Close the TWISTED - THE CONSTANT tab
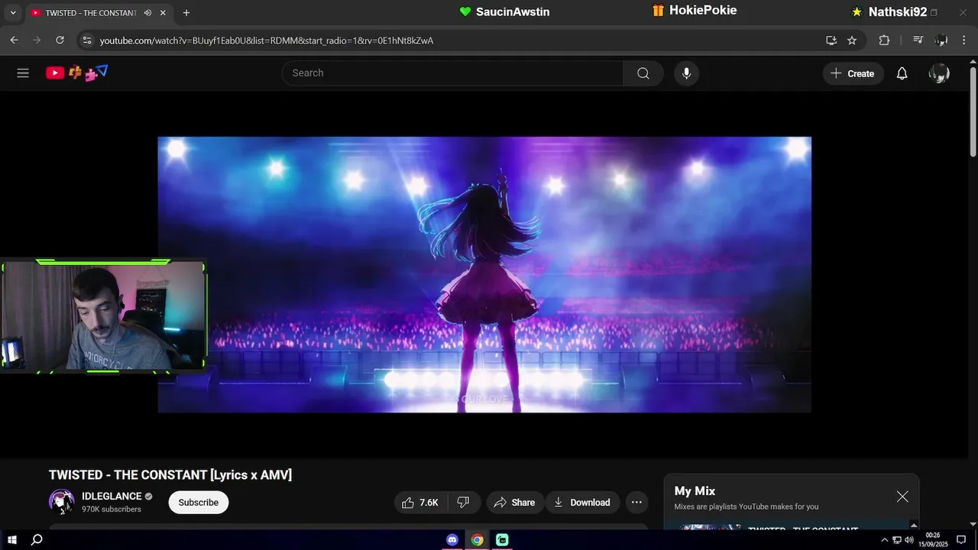Image resolution: width=978 pixels, height=550 pixels. [x=163, y=13]
